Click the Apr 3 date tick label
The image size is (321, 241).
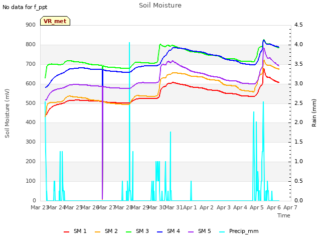(223, 207)
